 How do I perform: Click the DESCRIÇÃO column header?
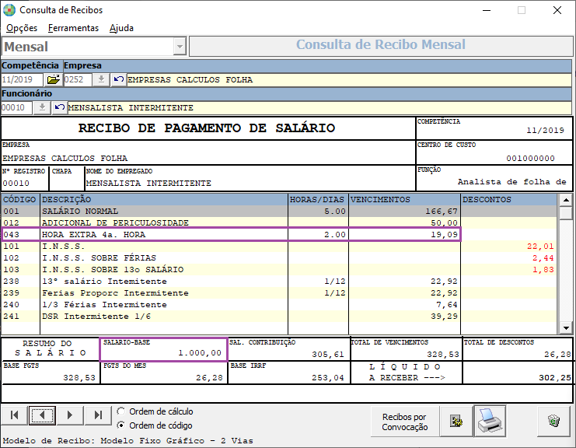coord(164,200)
